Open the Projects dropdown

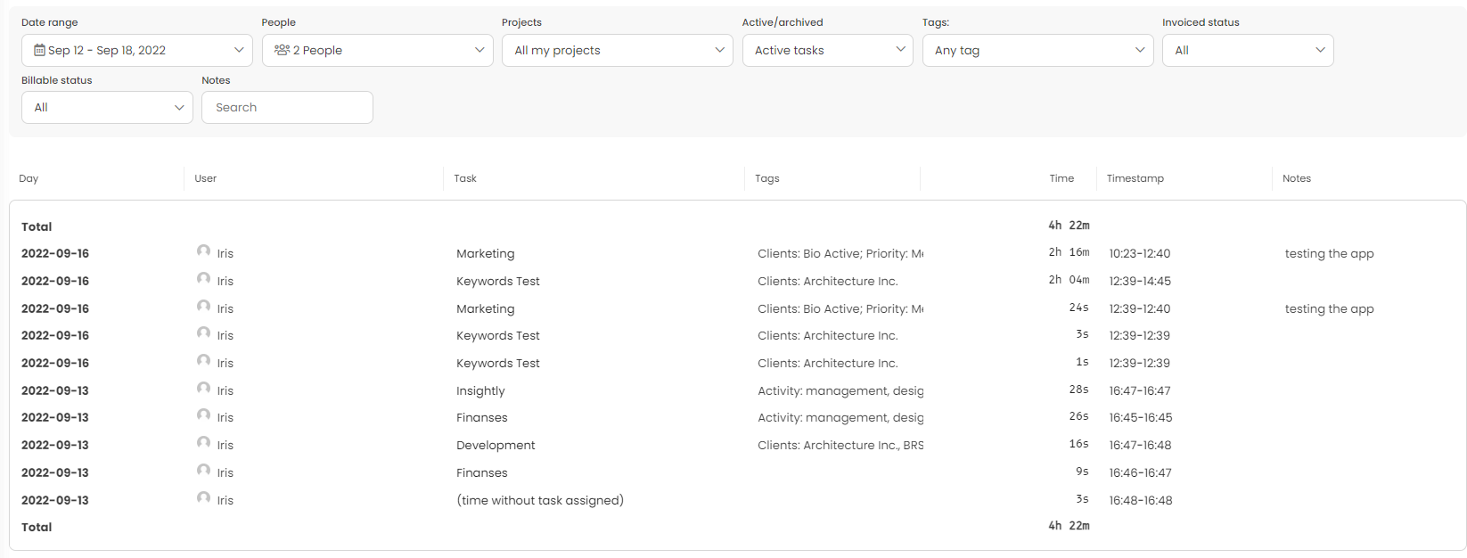pyautogui.click(x=617, y=51)
